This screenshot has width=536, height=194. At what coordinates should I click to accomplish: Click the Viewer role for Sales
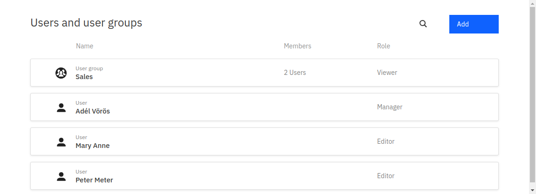click(387, 73)
